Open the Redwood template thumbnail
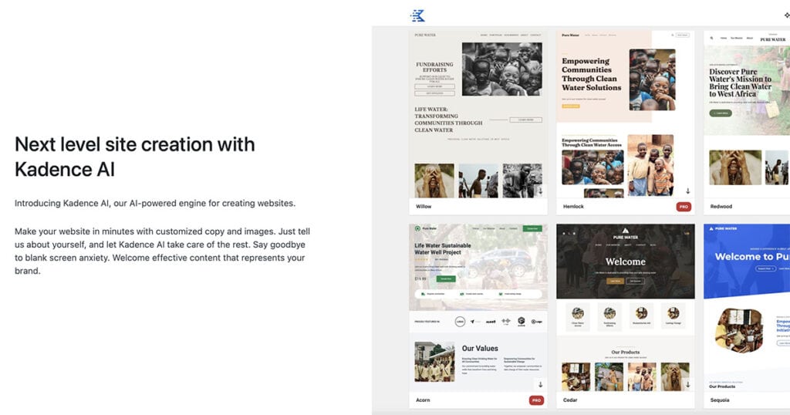Screen dimensions: 790x415 [x=747, y=114]
